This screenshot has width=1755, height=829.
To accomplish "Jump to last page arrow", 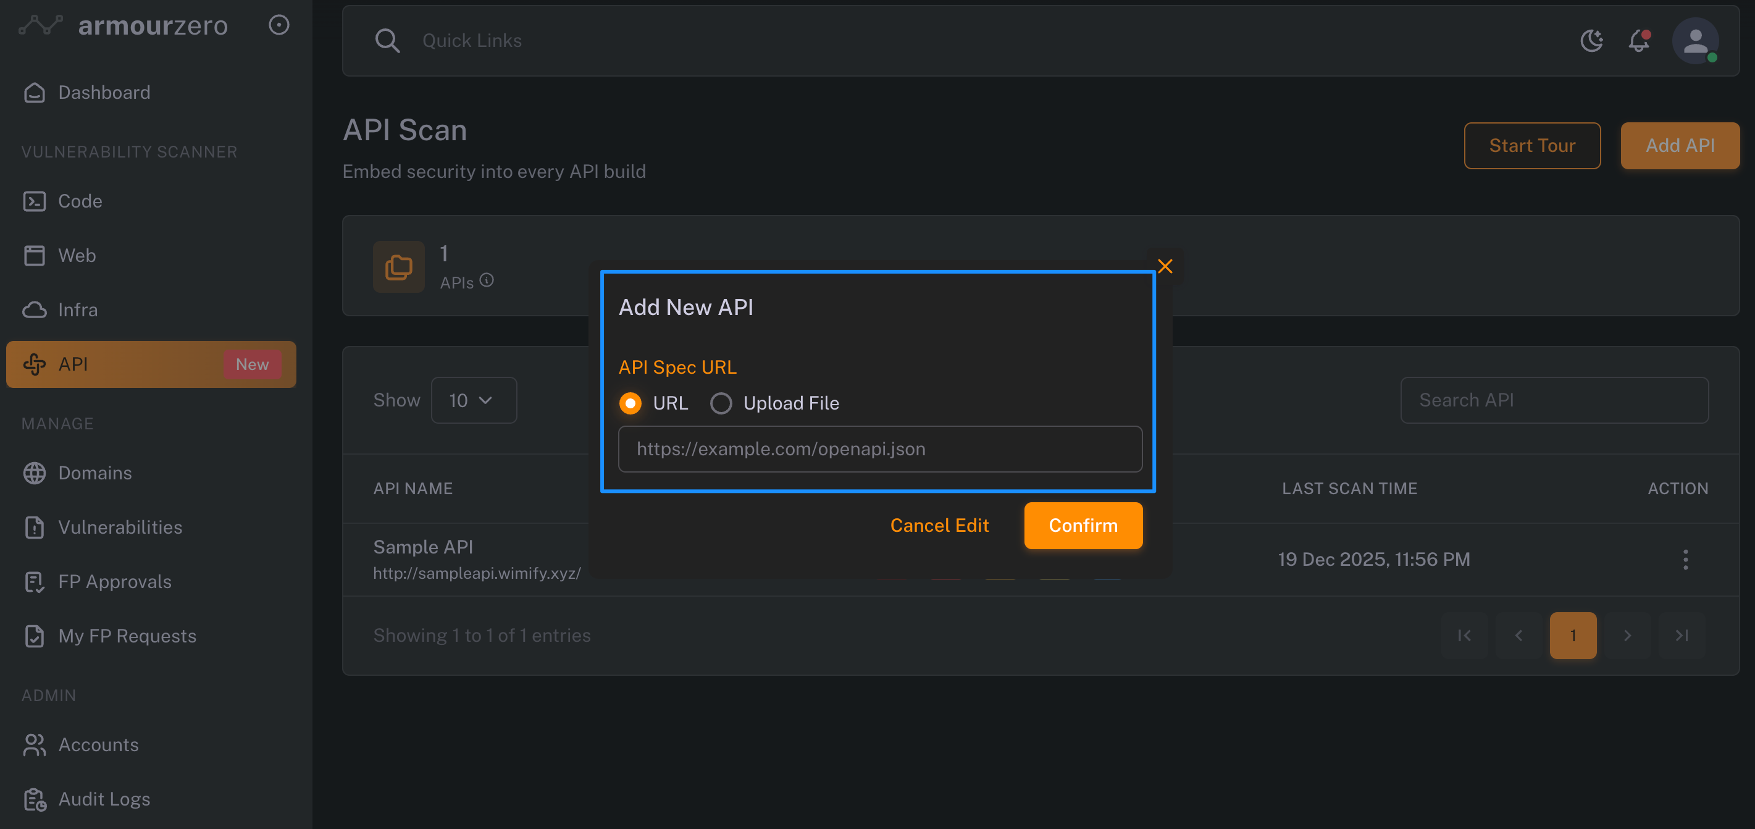I will pos(1682,636).
